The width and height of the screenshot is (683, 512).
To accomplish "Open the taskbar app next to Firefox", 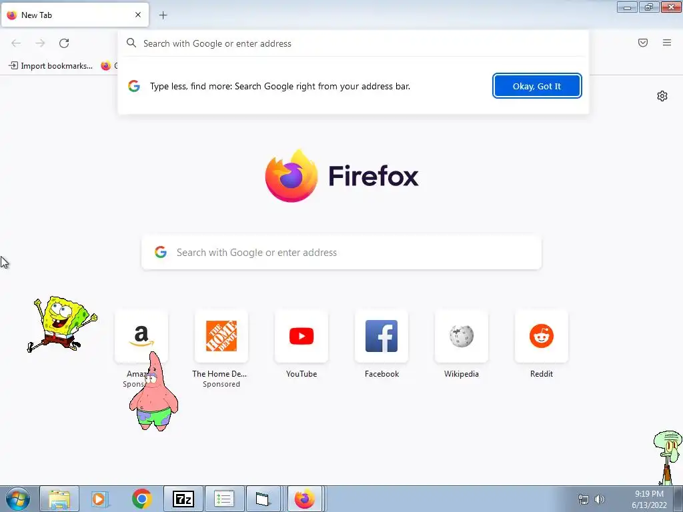I will coord(263,499).
